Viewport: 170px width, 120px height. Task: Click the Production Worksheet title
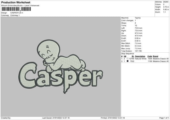(16, 2)
